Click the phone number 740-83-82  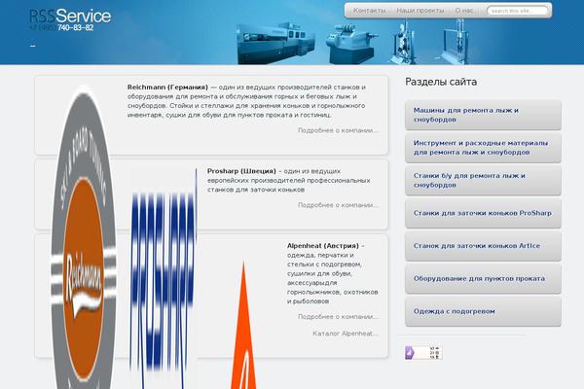(75, 28)
